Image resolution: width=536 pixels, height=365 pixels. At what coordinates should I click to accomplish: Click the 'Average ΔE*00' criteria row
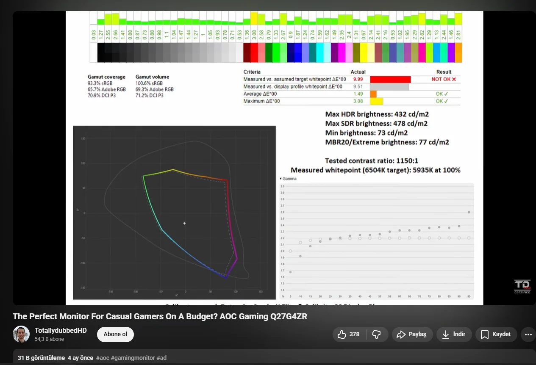pos(353,94)
